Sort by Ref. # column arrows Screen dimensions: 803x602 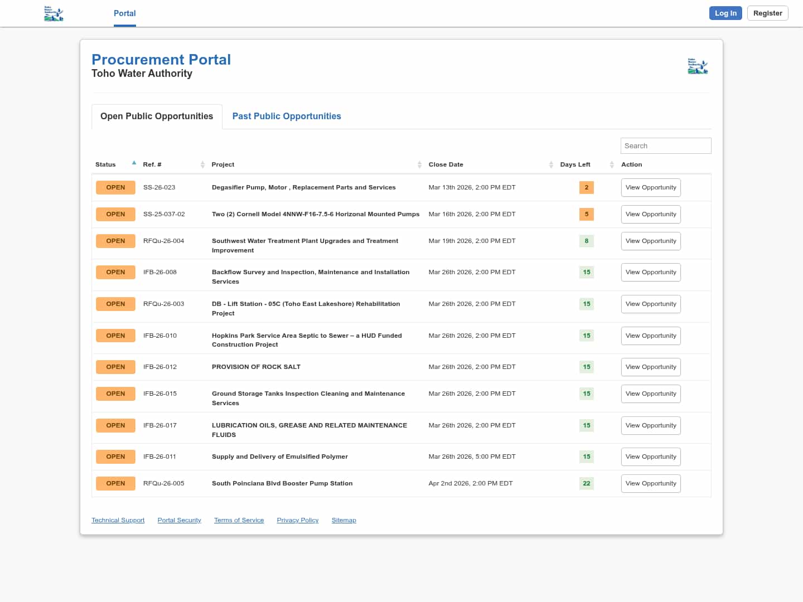[202, 164]
